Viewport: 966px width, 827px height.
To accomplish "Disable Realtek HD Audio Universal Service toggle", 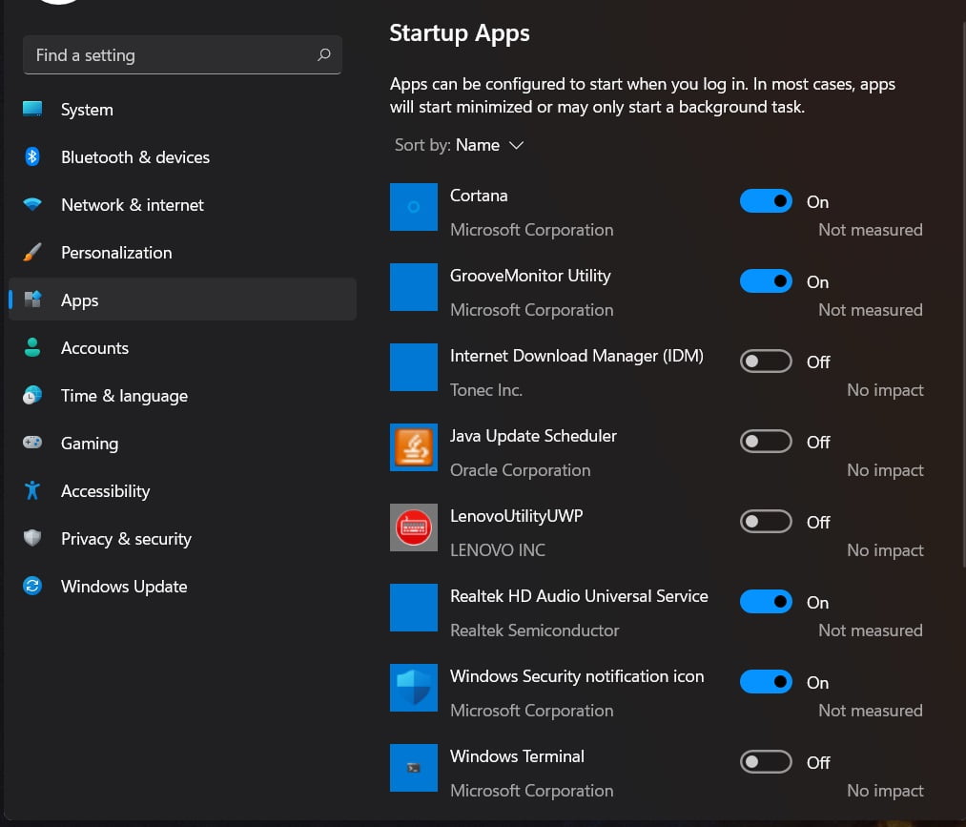I will click(766, 602).
